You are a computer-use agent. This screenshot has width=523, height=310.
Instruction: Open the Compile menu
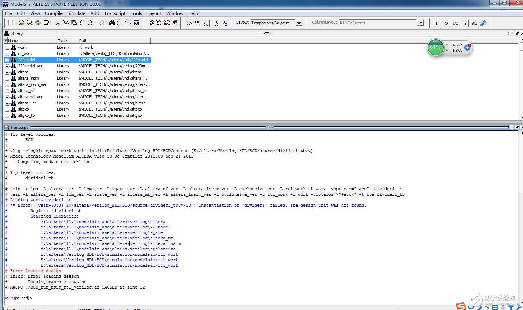[x=54, y=13]
